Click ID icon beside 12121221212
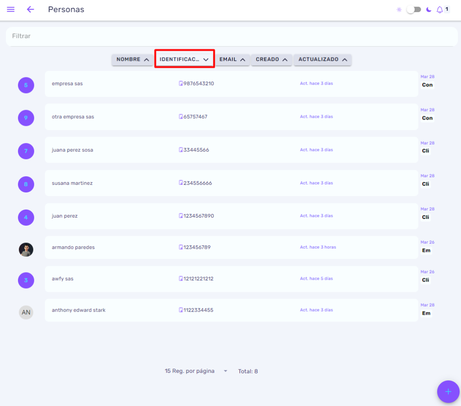Viewport: 461px width, 406px height. tap(181, 279)
